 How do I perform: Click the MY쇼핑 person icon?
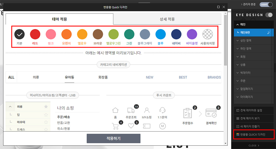point(147,110)
